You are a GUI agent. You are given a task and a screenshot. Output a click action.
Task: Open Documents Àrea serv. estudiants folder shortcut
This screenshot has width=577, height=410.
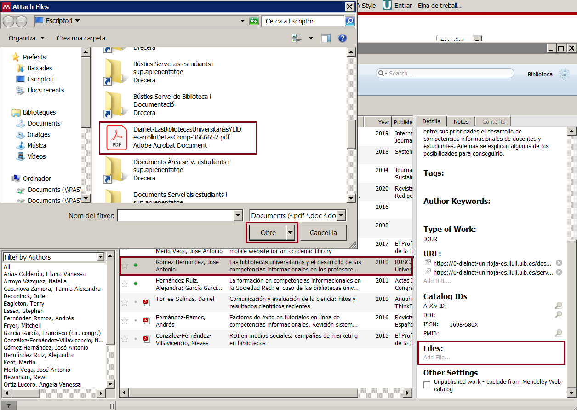pyautogui.click(x=166, y=170)
